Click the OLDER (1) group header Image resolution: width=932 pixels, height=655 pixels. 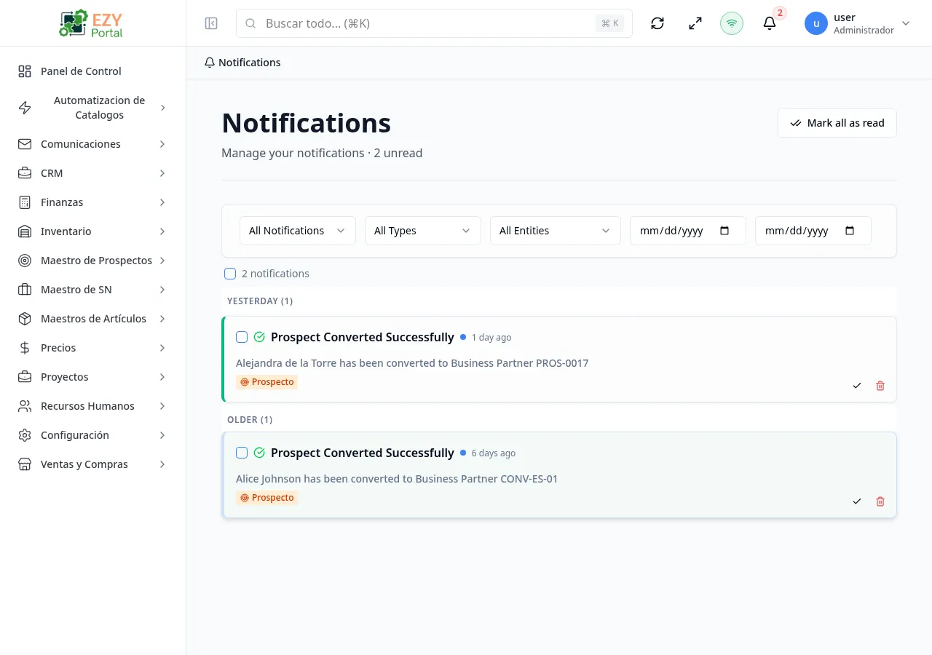(250, 419)
